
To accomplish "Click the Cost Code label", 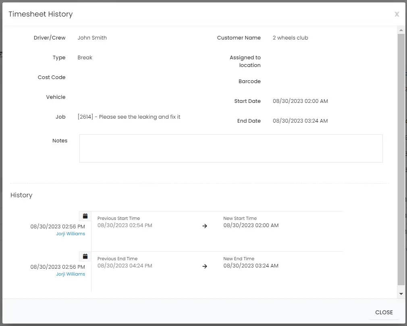I will click(52, 77).
